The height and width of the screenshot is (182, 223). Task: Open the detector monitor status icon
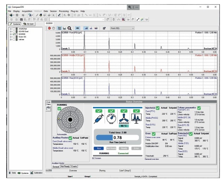pos(136,119)
